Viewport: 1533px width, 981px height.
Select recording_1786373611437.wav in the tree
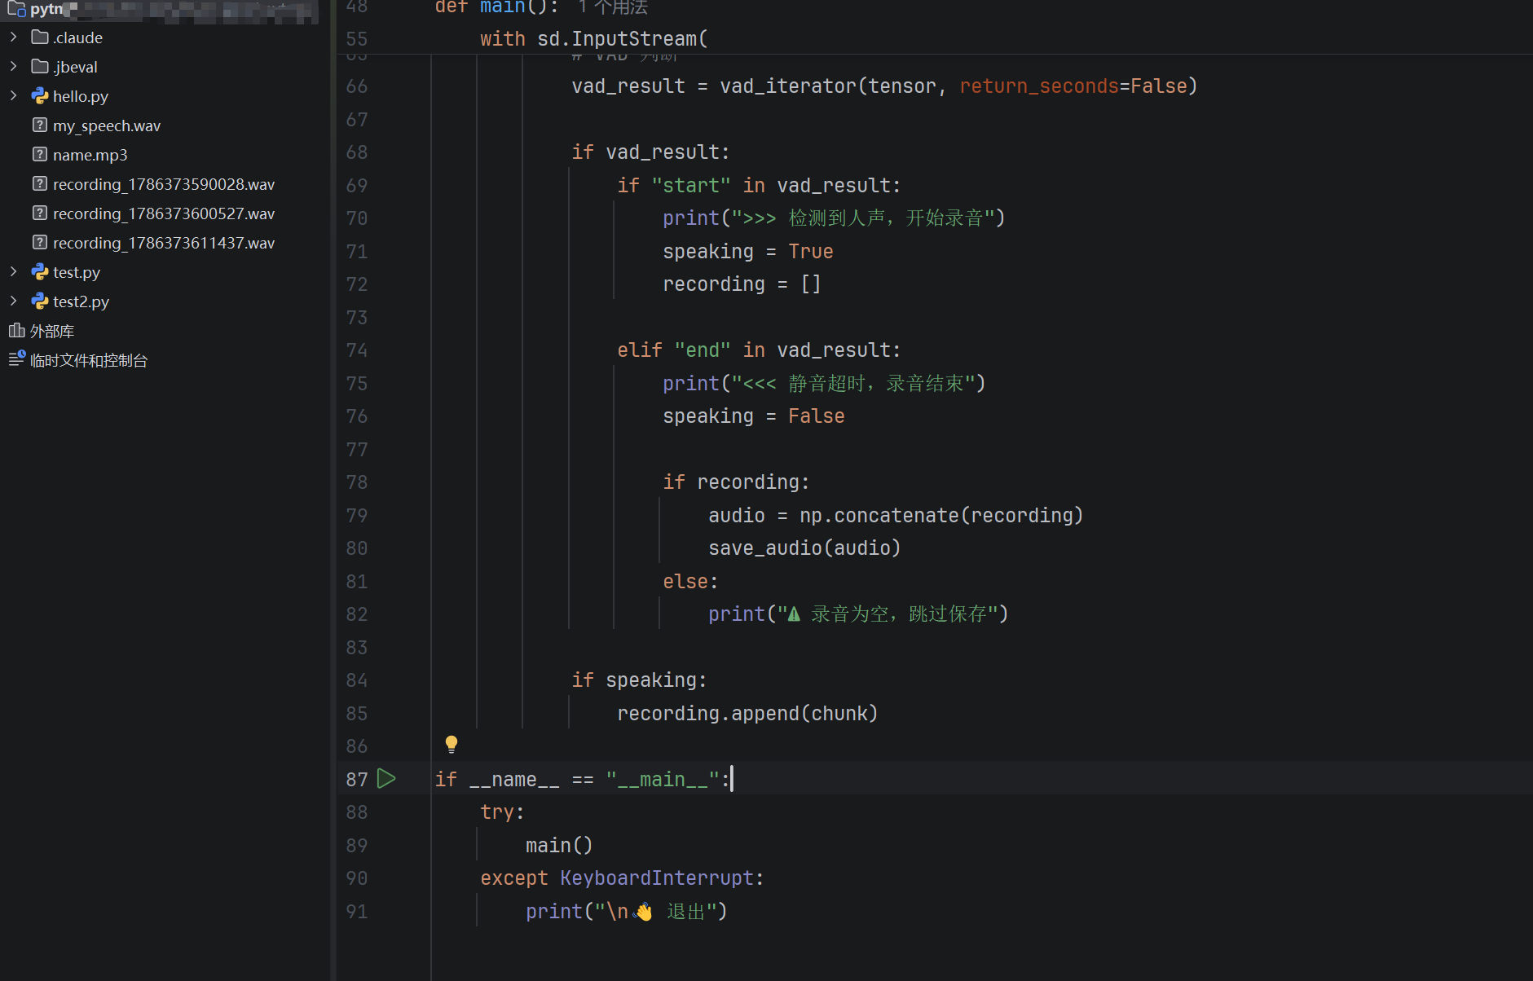tap(164, 243)
